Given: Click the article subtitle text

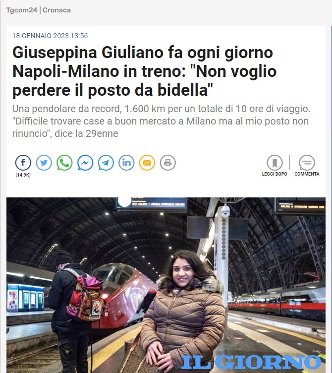Looking at the screenshot, I should (x=162, y=121).
